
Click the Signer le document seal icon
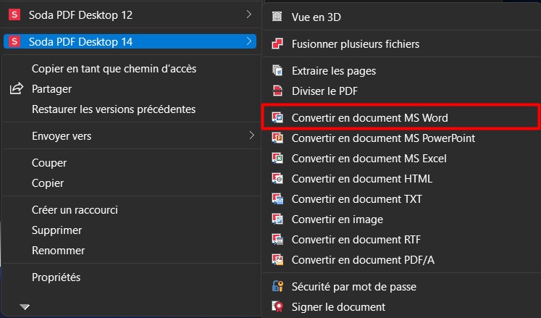[x=277, y=306]
